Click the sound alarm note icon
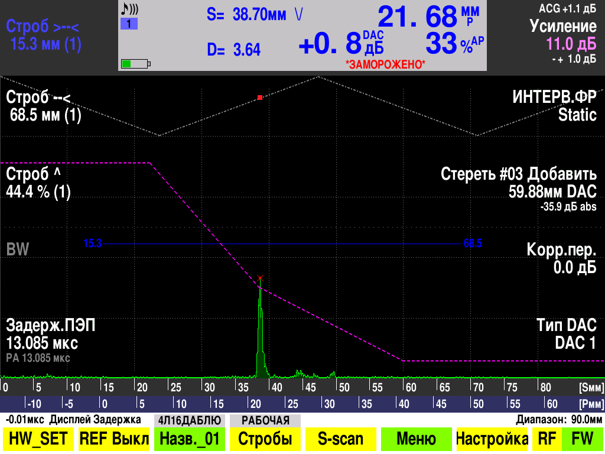The height and width of the screenshot is (454, 605). click(x=129, y=9)
